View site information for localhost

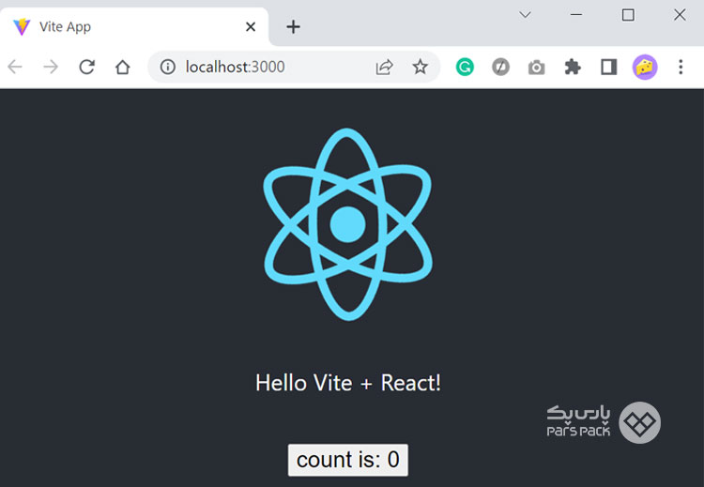click(x=168, y=67)
